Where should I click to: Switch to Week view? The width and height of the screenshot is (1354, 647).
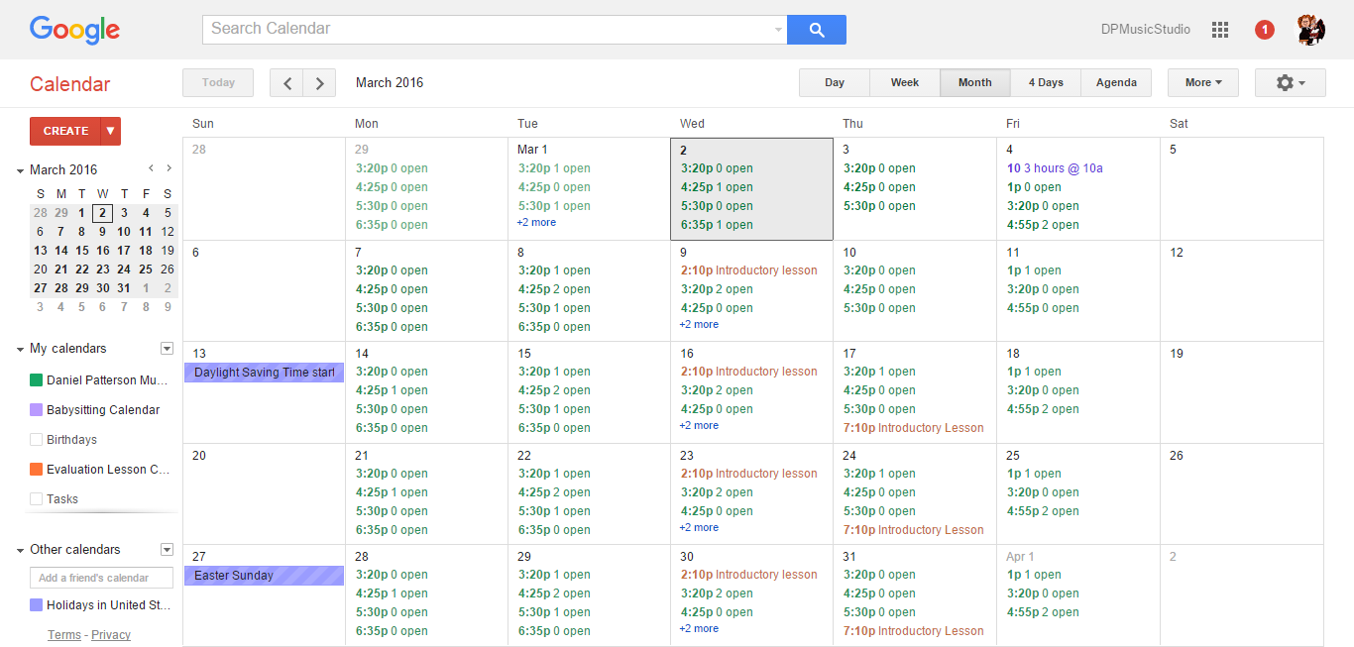click(x=905, y=83)
